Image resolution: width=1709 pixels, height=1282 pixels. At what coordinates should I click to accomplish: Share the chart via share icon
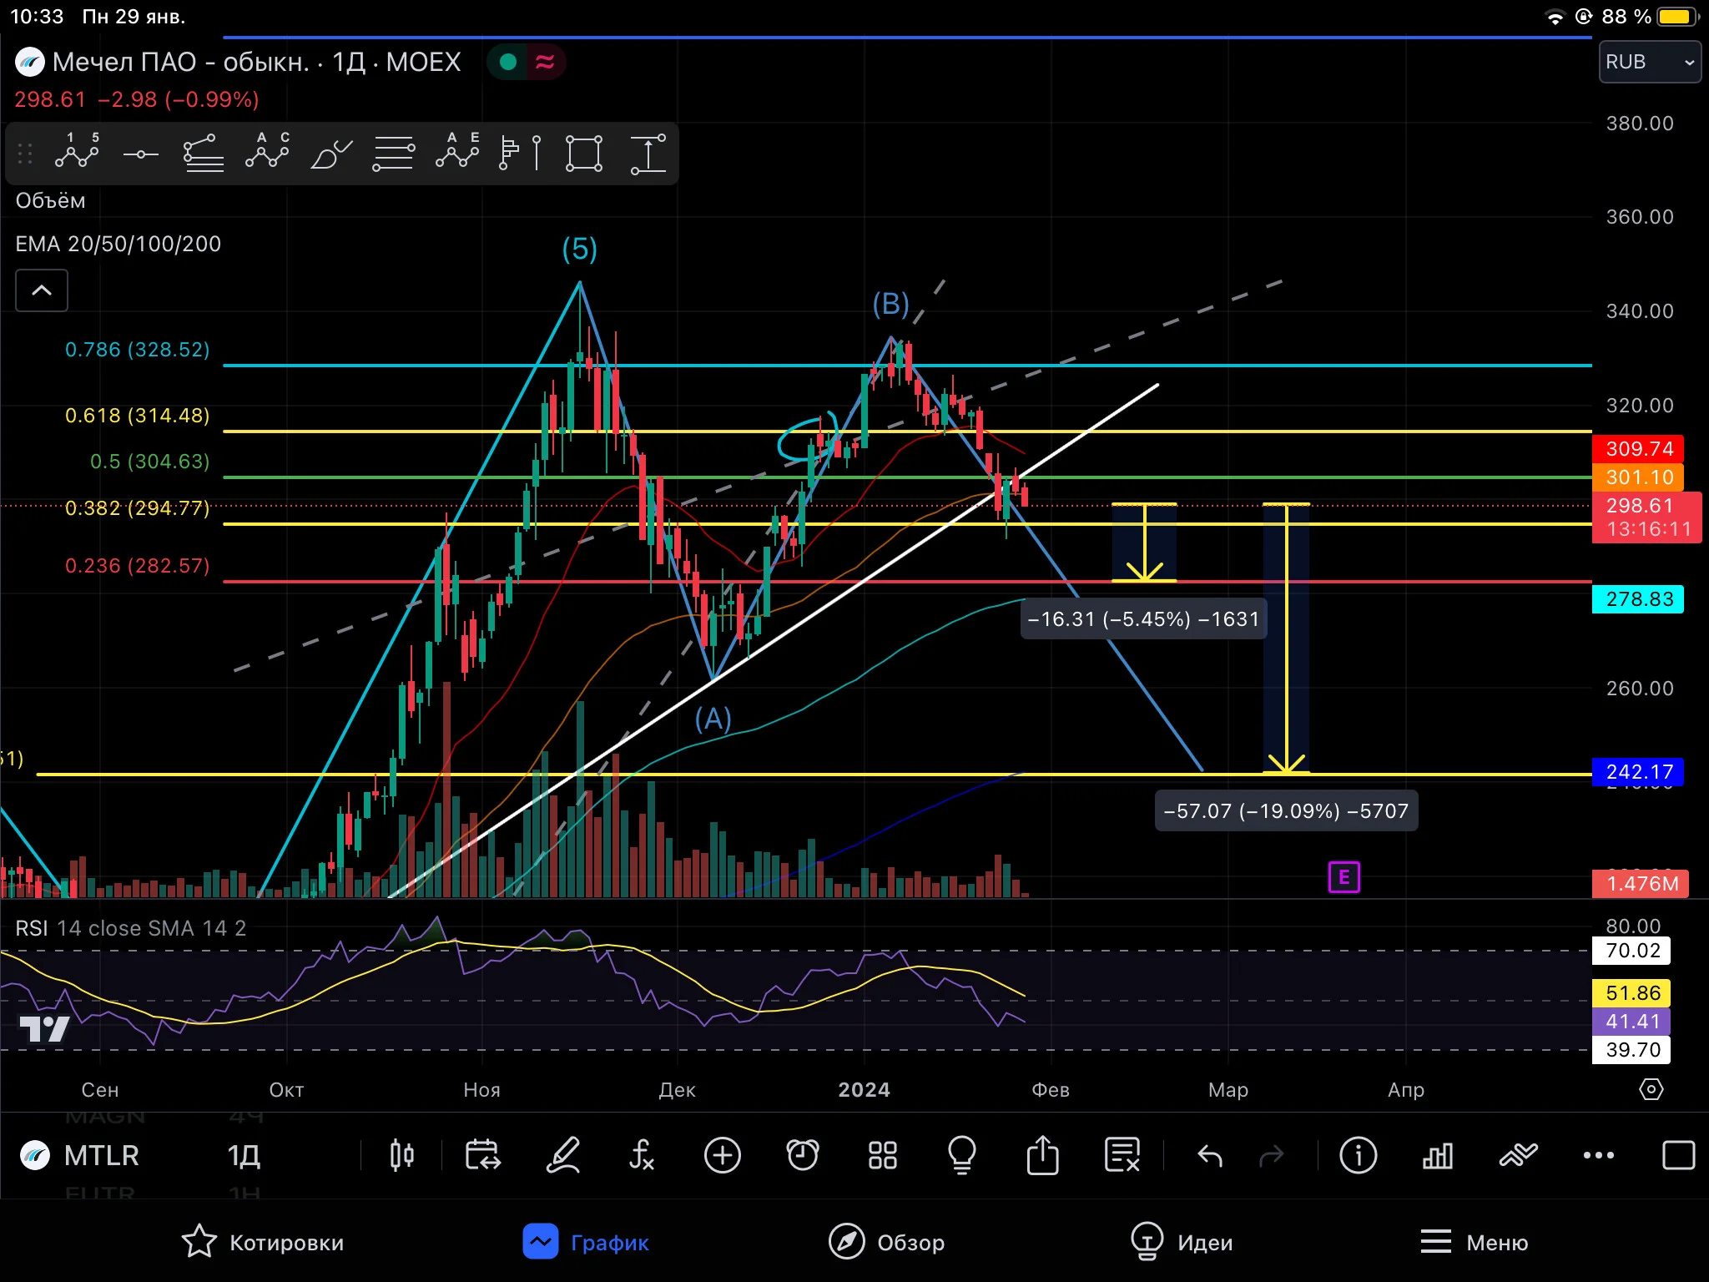pos(1042,1155)
